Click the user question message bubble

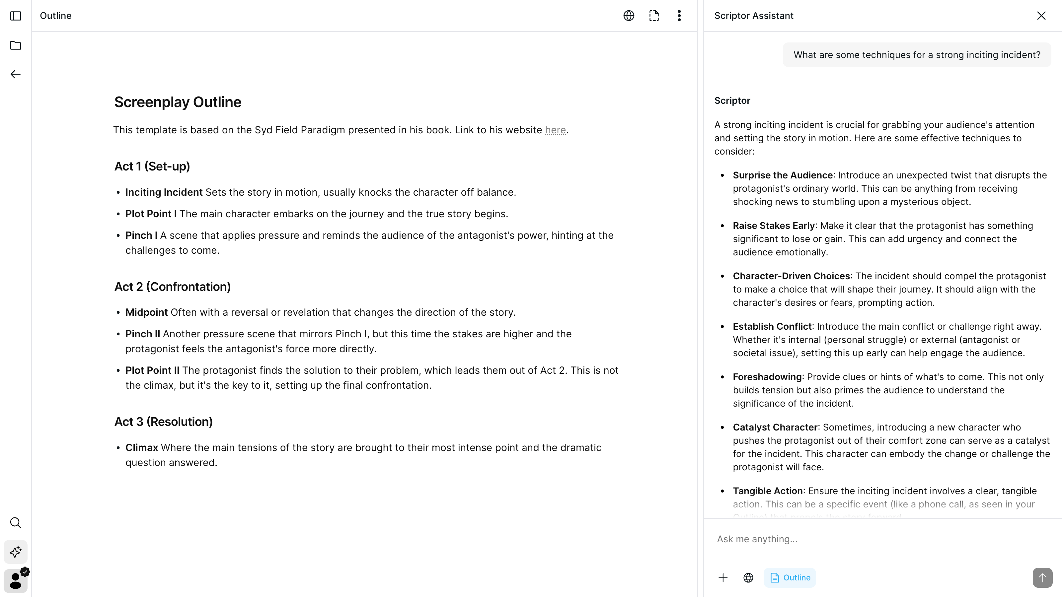pos(916,55)
